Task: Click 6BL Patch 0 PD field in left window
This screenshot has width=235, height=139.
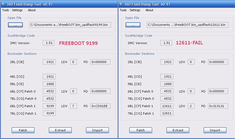Action: coord(100,91)
